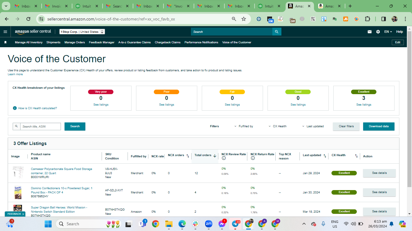Open the EN language dropdown
Image resolution: width=412 pixels, height=231 pixels.
click(x=388, y=32)
